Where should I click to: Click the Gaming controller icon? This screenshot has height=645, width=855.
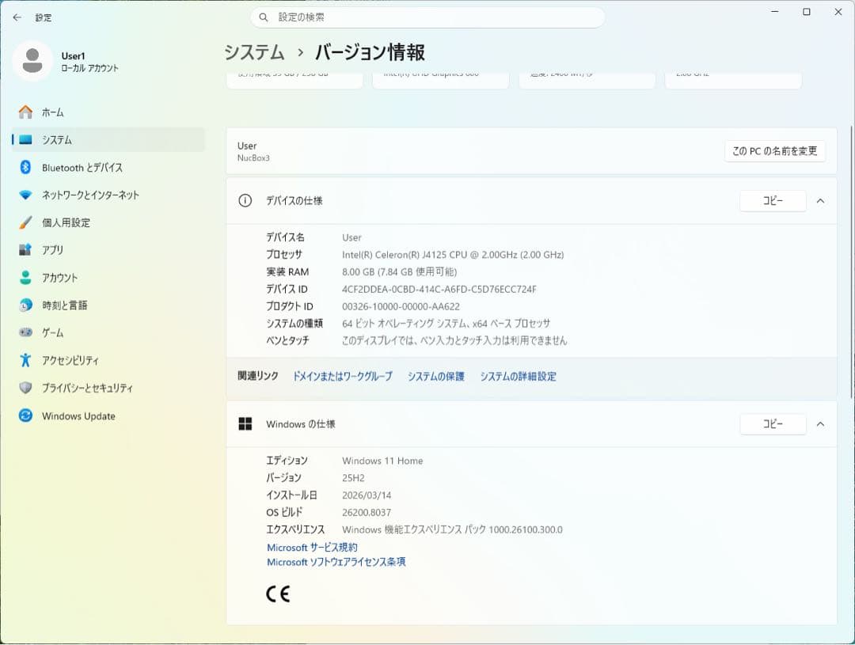(x=25, y=332)
